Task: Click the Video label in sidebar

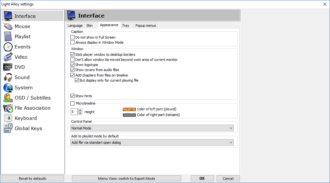Action: coord(21,57)
